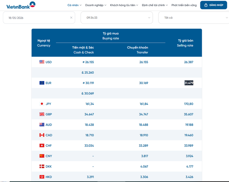
Task: Click the Tiền mặt & Séc column header
Action: (83, 50)
